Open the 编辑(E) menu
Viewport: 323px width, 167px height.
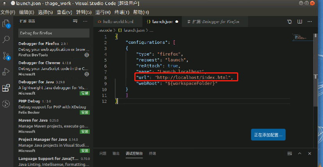point(27,13)
